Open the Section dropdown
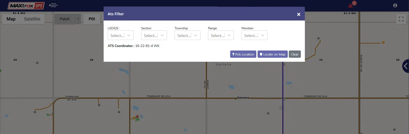The height and width of the screenshot is (134, 409). [154, 35]
